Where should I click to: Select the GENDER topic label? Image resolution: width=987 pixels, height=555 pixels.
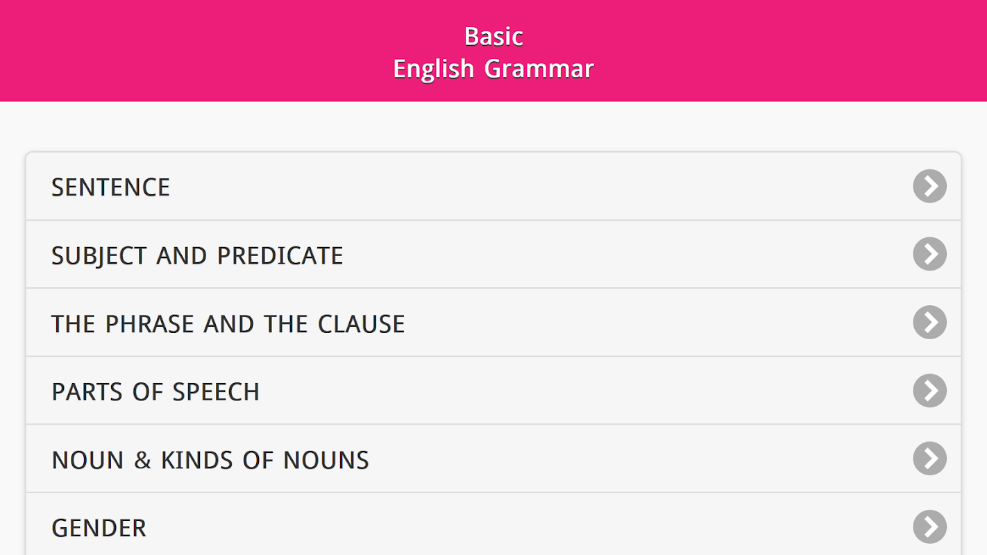point(99,528)
